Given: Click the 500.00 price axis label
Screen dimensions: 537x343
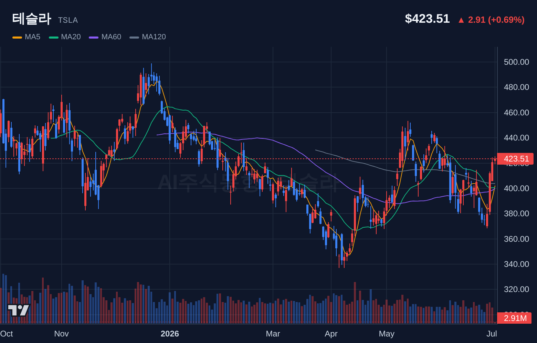Looking at the screenshot, I should pos(516,62).
